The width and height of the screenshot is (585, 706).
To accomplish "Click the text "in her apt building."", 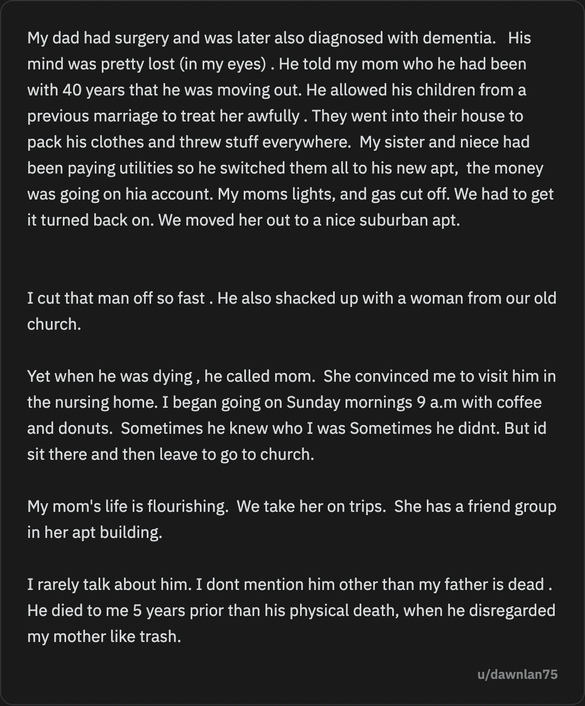I will point(95,532).
